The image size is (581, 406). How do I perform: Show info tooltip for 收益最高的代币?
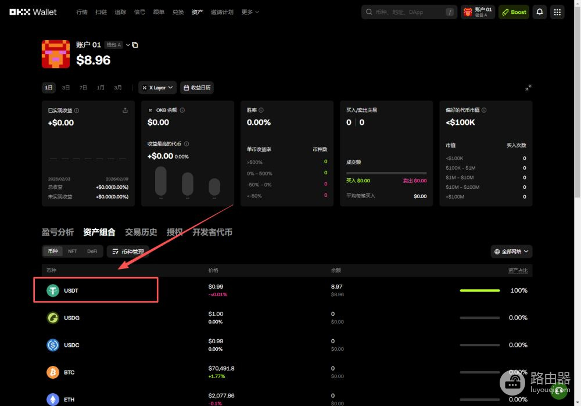coord(187,143)
